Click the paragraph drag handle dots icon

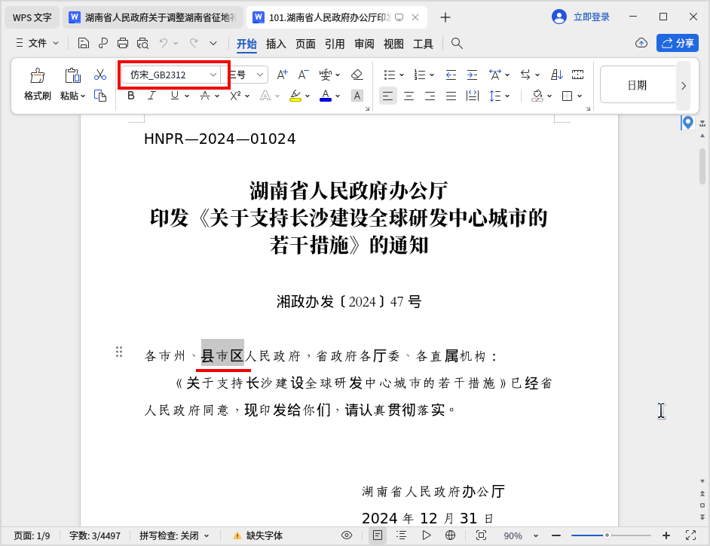pyautogui.click(x=119, y=352)
